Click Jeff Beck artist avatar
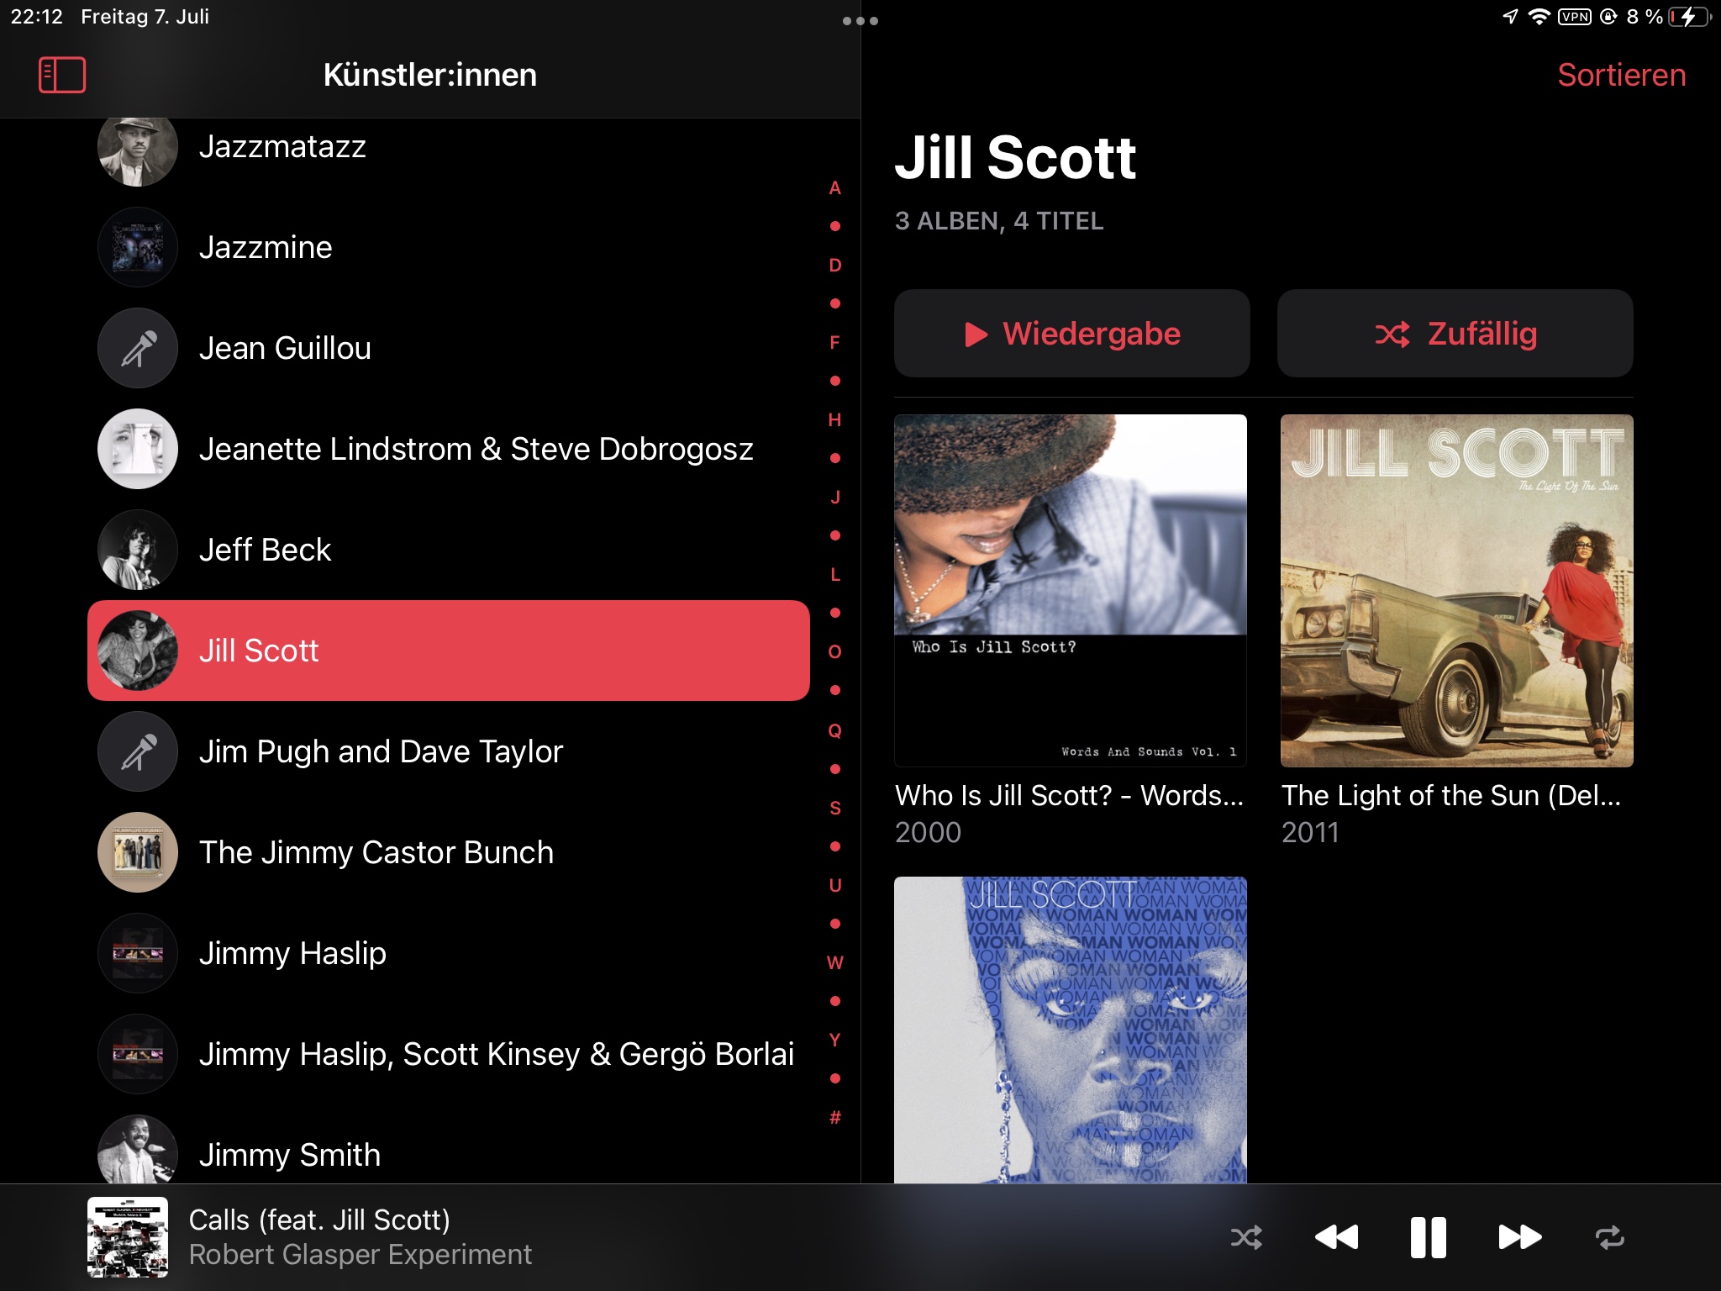 tap(138, 550)
